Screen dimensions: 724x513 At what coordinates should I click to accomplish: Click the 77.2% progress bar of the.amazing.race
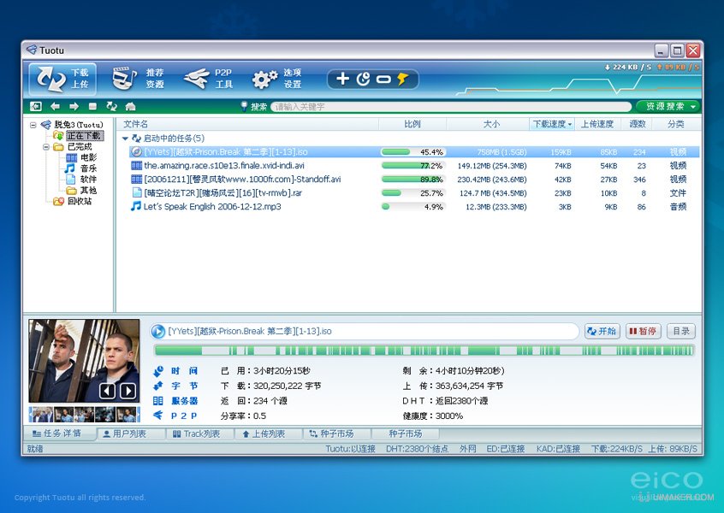[x=412, y=166]
